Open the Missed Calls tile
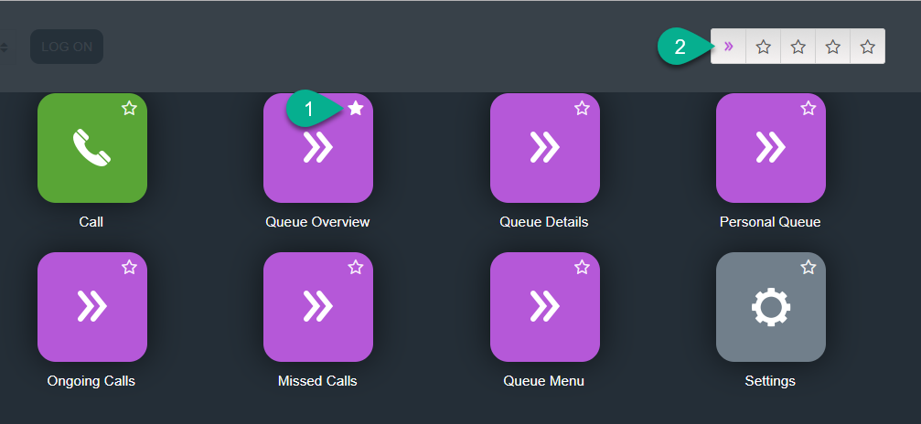The image size is (921, 424). click(318, 307)
